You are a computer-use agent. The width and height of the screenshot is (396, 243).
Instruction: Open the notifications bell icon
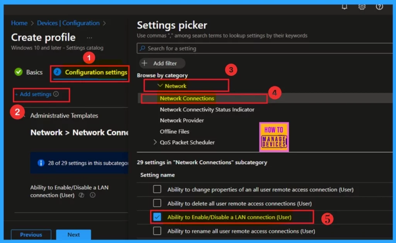(x=345, y=7)
